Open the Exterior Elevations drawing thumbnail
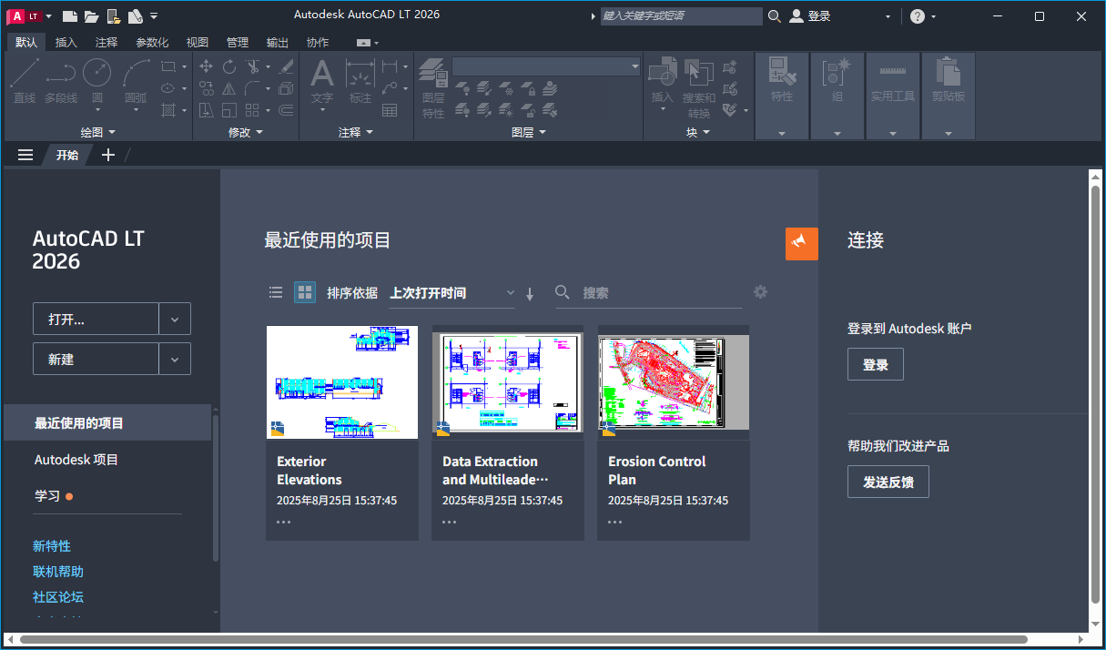The height and width of the screenshot is (650, 1106). [342, 382]
